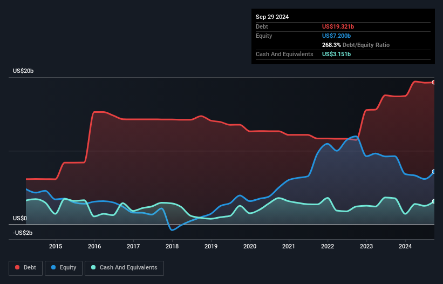Select the red Debt endpoint marker on chart

pos(434,82)
